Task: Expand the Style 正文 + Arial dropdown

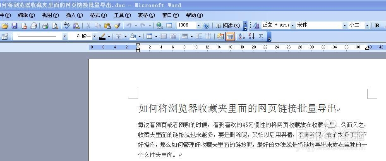Action: coord(292,25)
